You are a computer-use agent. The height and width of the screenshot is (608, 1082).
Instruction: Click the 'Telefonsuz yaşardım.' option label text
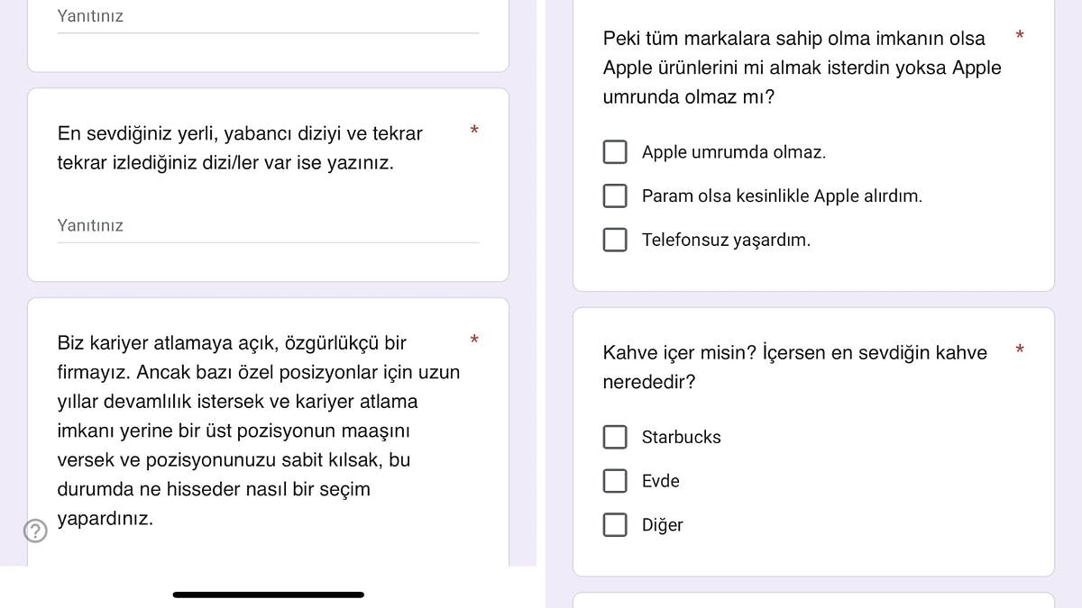coord(726,240)
